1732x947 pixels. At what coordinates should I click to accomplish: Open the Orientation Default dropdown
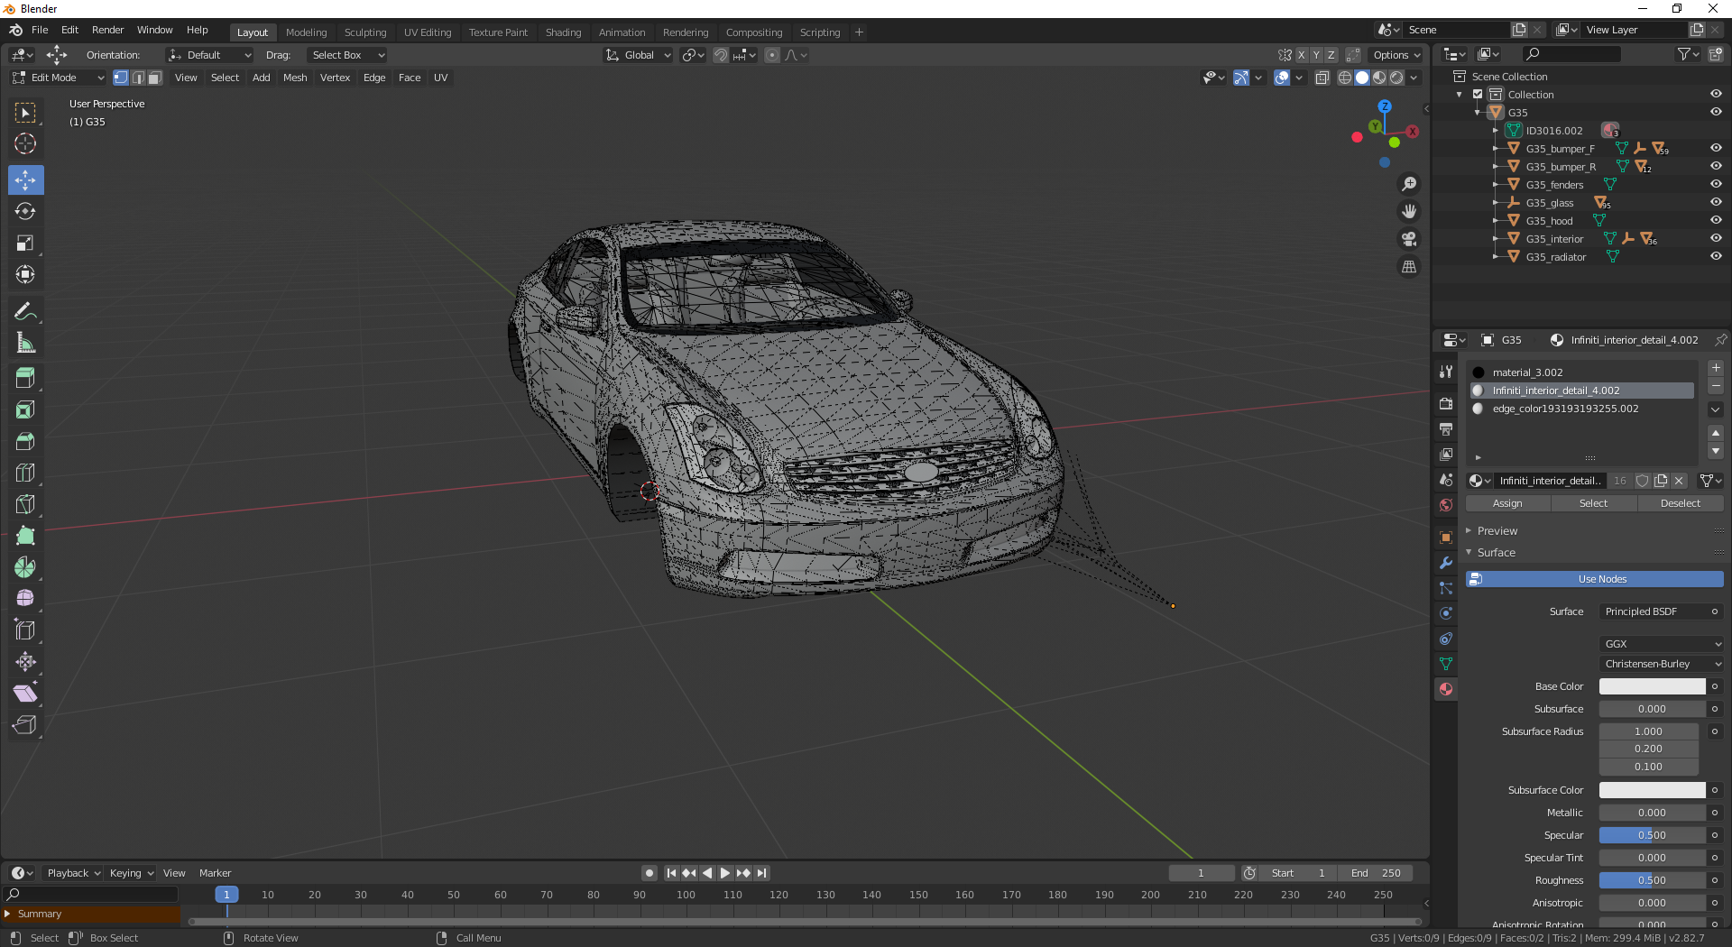(x=208, y=55)
